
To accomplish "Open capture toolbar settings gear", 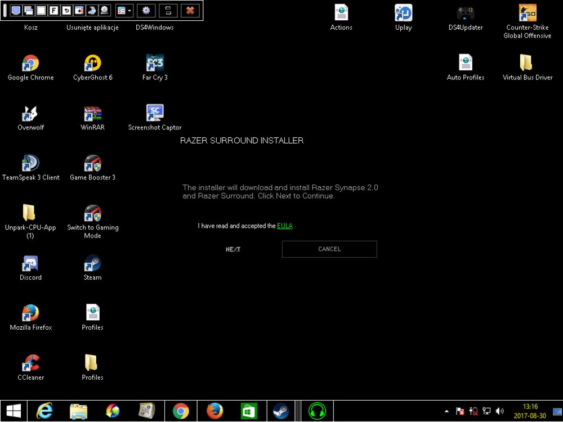I will tap(146, 10).
